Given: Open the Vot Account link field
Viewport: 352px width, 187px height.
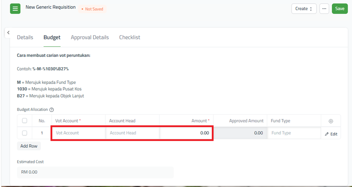Looking at the screenshot, I should point(78,133).
